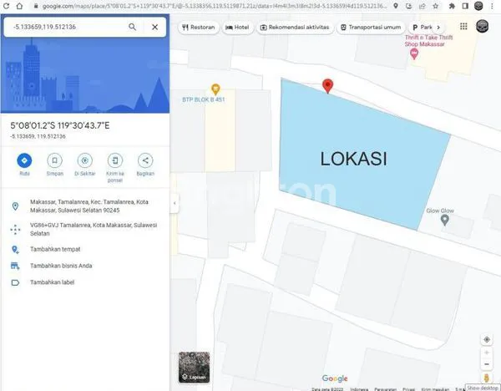Viewport: 501px width, 391px height.
Task: Collapse the side panel arrow
Action: coord(175,203)
